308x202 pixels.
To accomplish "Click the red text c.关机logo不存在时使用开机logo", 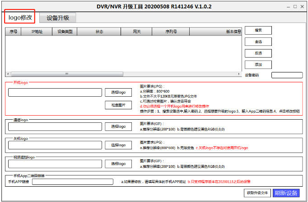I will click(x=222, y=148).
